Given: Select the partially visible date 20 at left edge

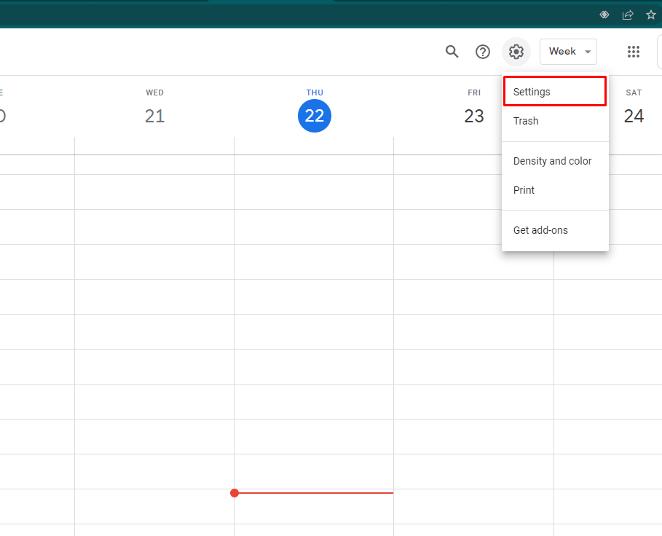Looking at the screenshot, I should pyautogui.click(x=2, y=116).
